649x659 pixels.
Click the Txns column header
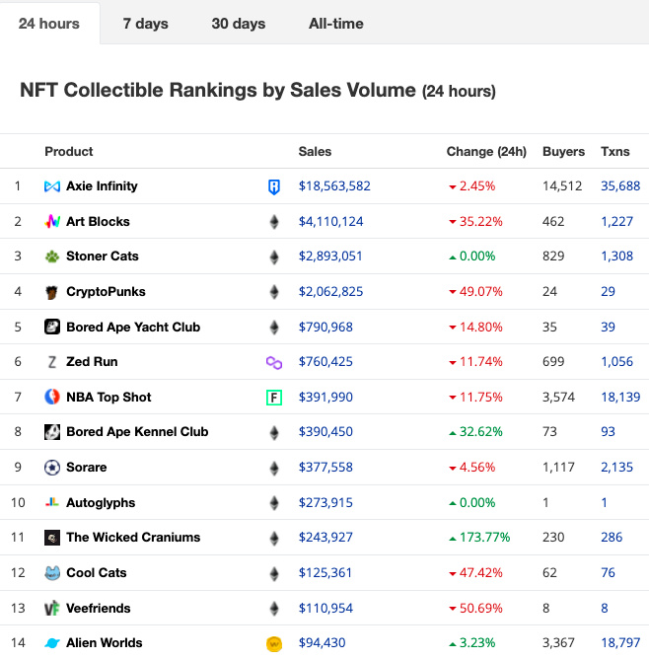615,151
